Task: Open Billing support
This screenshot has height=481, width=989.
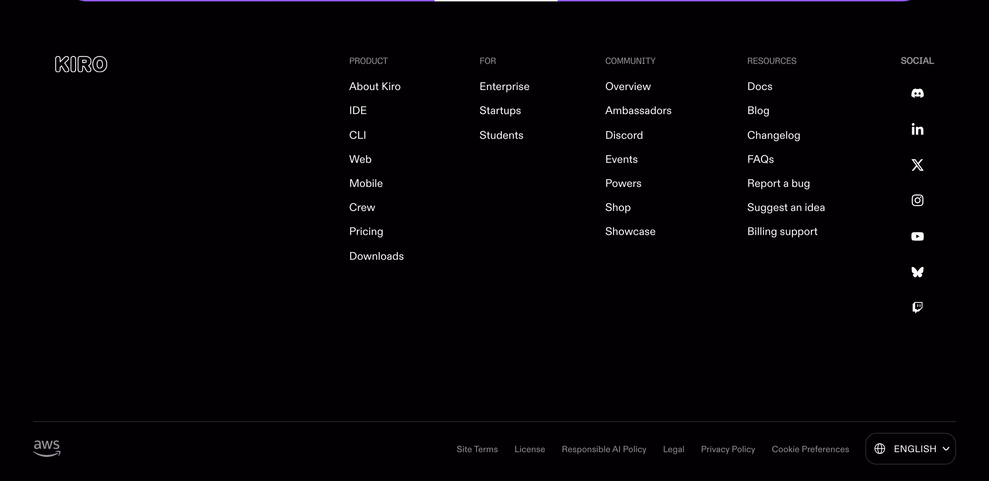Action: coord(782,232)
